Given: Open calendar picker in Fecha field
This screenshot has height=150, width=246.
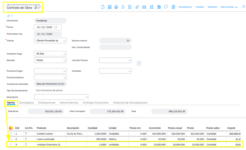Looking at the screenshot, I should [56, 27].
